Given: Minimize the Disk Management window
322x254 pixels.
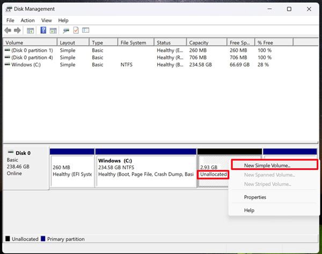Looking at the screenshot, I should (269, 9).
